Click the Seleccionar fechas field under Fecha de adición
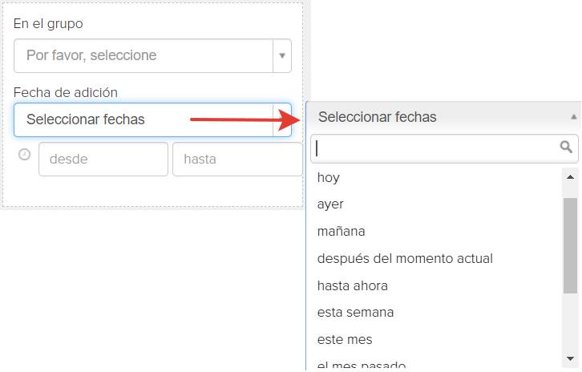The image size is (582, 372). pos(152,120)
